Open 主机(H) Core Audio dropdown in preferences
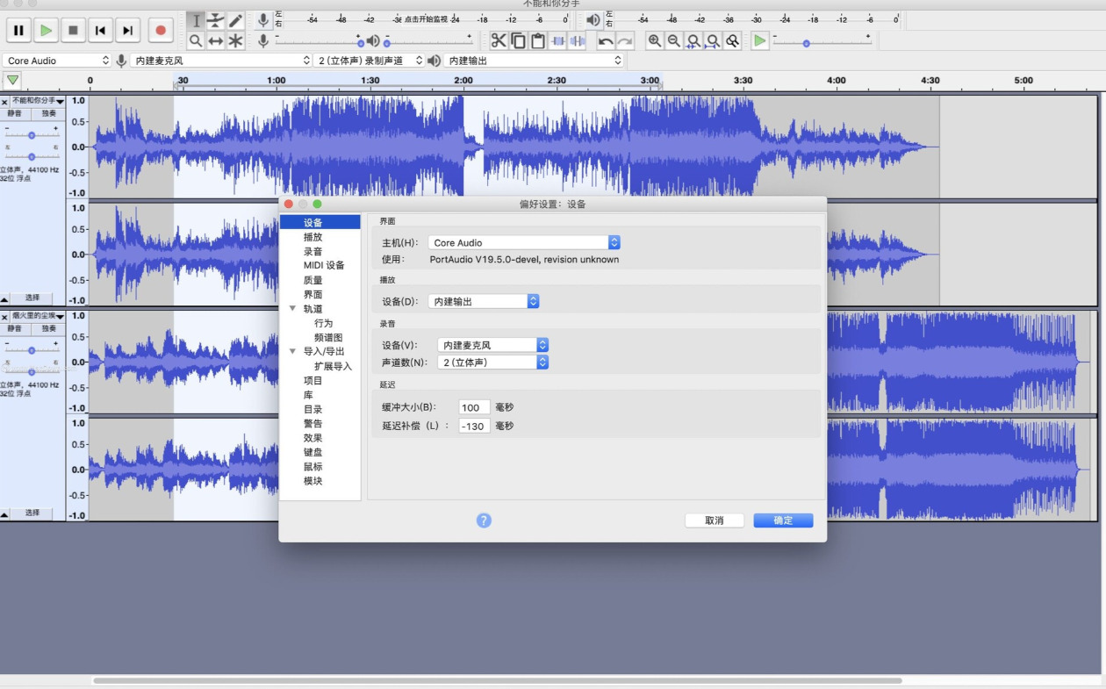 click(x=524, y=242)
